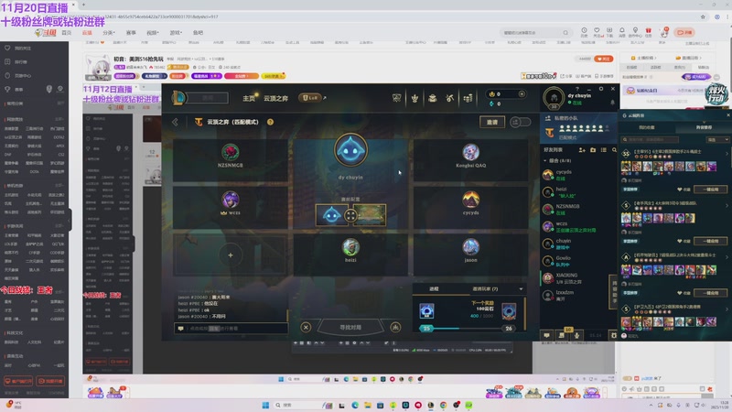
Task: Expand the first lineup details chevron
Action: (727, 153)
